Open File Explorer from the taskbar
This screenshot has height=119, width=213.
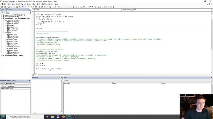pos(53,117)
